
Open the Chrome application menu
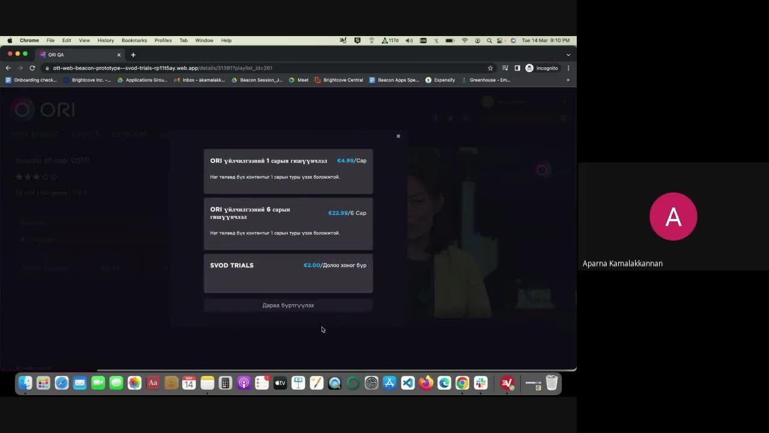coord(29,40)
